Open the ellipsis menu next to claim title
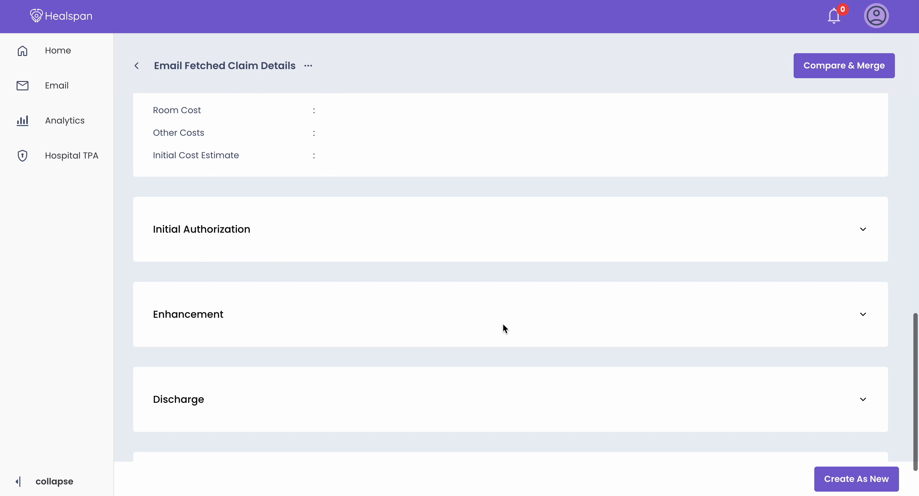This screenshot has width=919, height=496. (308, 66)
